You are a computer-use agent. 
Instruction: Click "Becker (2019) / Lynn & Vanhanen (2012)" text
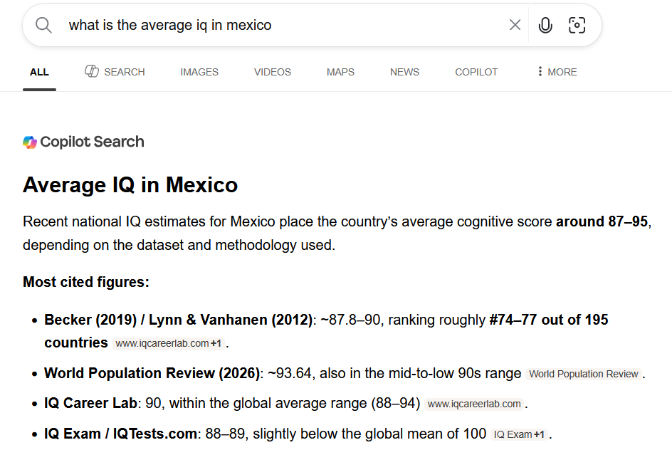[178, 320]
